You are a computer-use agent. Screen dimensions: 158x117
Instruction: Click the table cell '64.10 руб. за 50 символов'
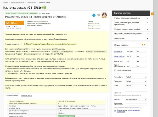point(81,101)
